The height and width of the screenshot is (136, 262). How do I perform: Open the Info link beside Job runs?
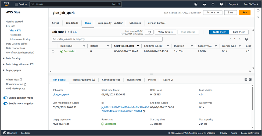(75, 32)
